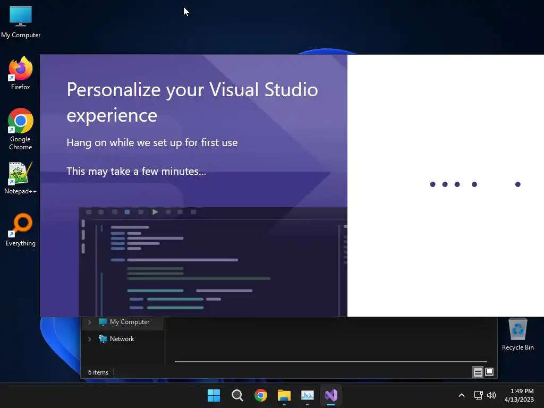Switch Explorer to large icons view

489,372
